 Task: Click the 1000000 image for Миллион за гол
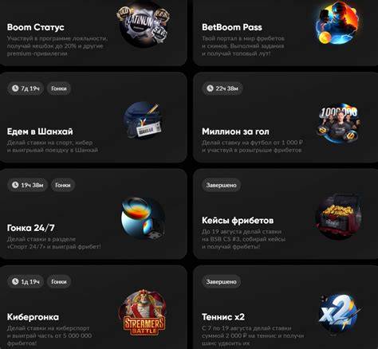(x=338, y=124)
